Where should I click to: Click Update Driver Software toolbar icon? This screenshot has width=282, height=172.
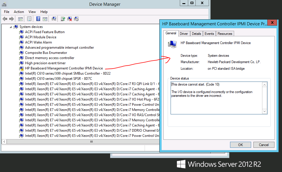[x=63, y=19]
